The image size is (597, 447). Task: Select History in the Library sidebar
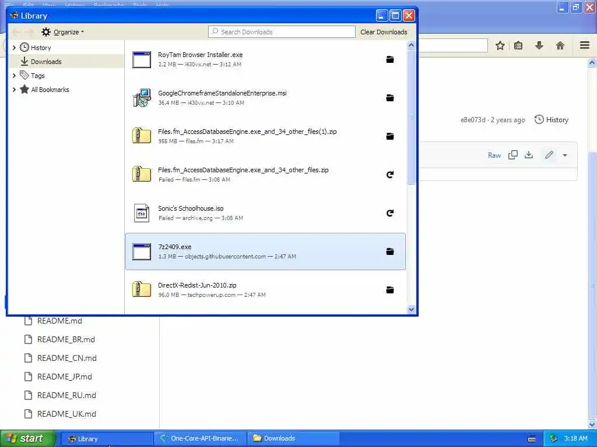tap(41, 48)
